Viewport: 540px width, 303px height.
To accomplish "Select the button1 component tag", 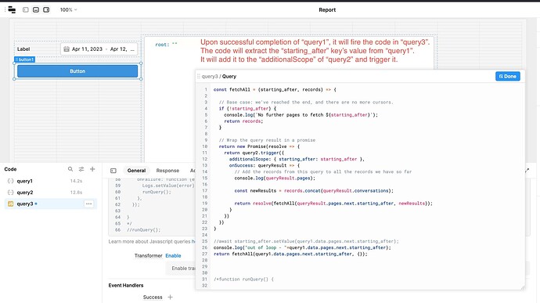I will [24, 60].
